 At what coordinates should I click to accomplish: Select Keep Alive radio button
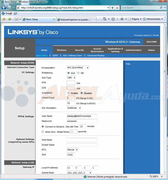point(43,132)
